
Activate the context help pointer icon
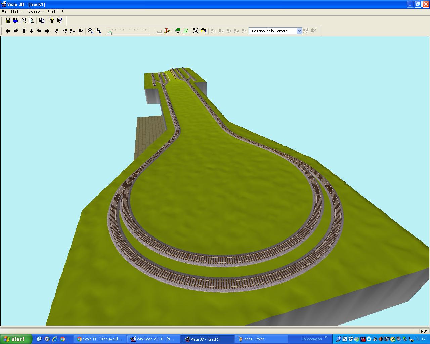(x=60, y=20)
